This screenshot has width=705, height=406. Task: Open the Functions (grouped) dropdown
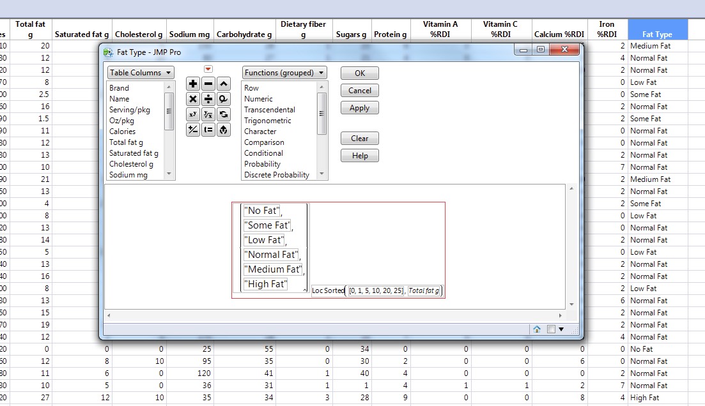[x=284, y=72]
